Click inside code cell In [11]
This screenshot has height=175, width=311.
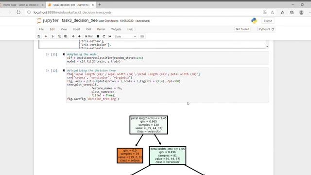167,58
